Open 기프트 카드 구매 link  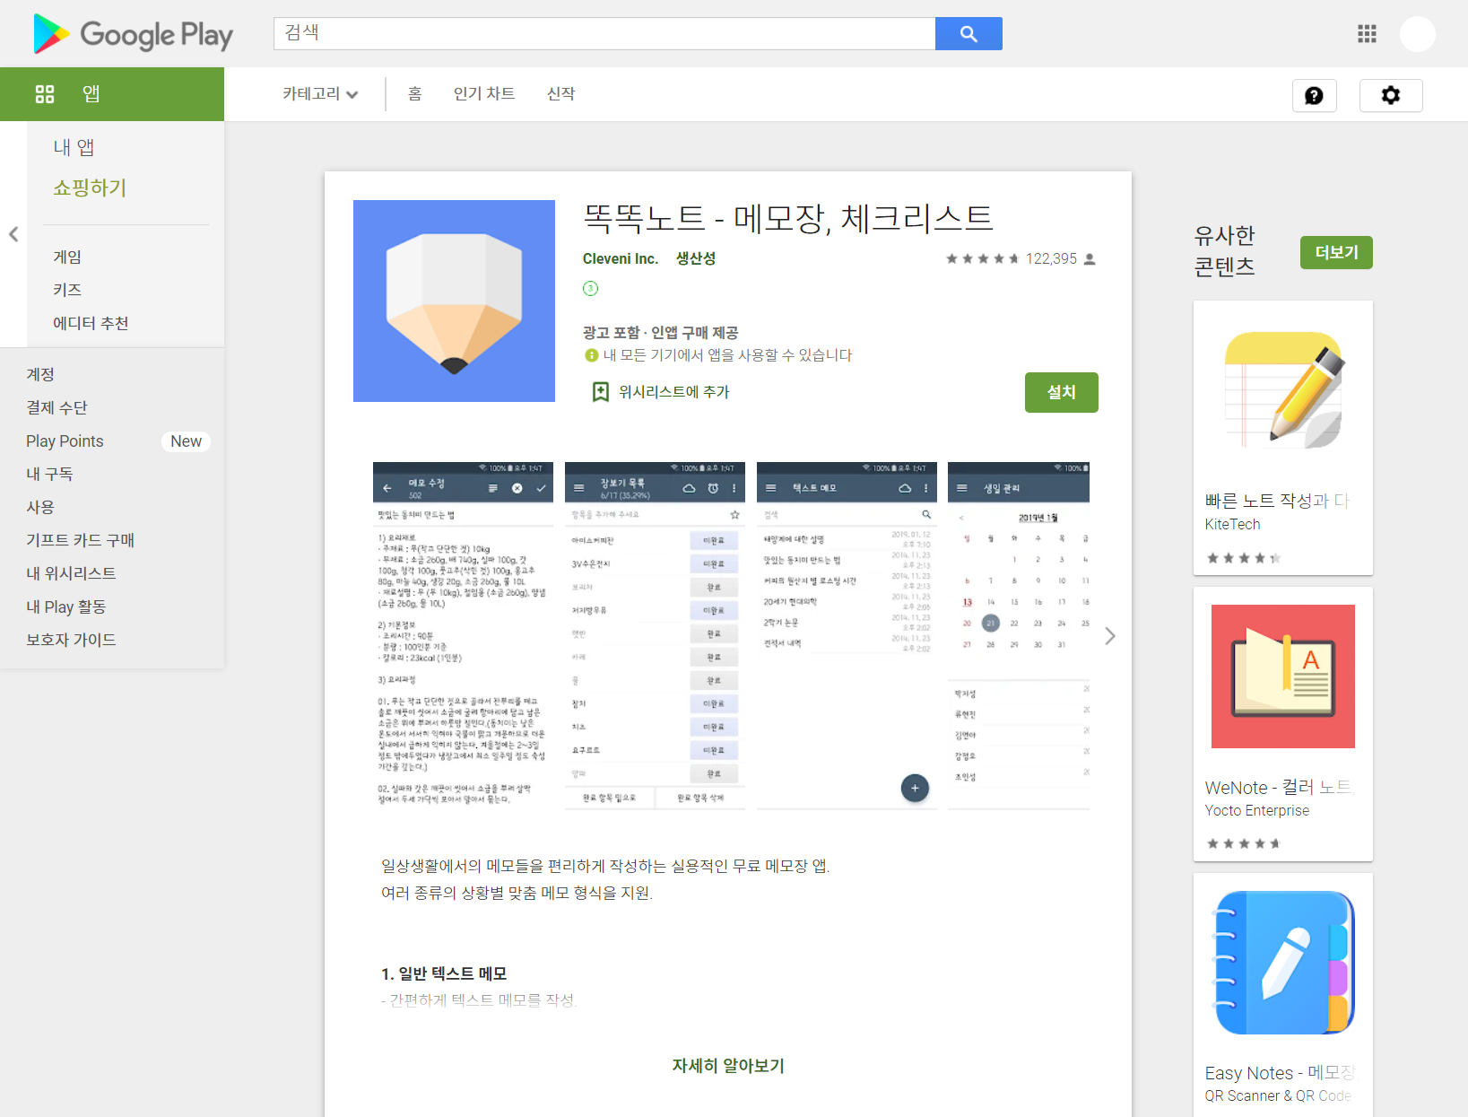click(80, 540)
